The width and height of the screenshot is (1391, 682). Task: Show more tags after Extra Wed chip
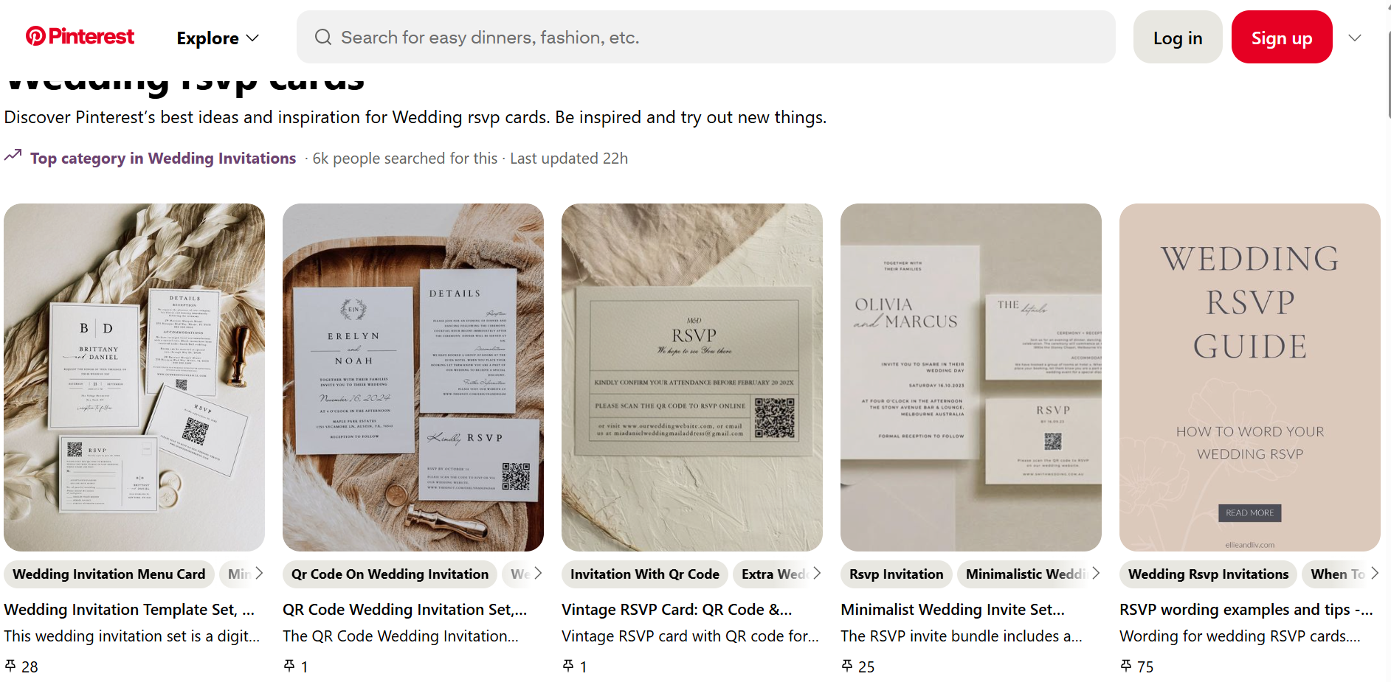(817, 574)
